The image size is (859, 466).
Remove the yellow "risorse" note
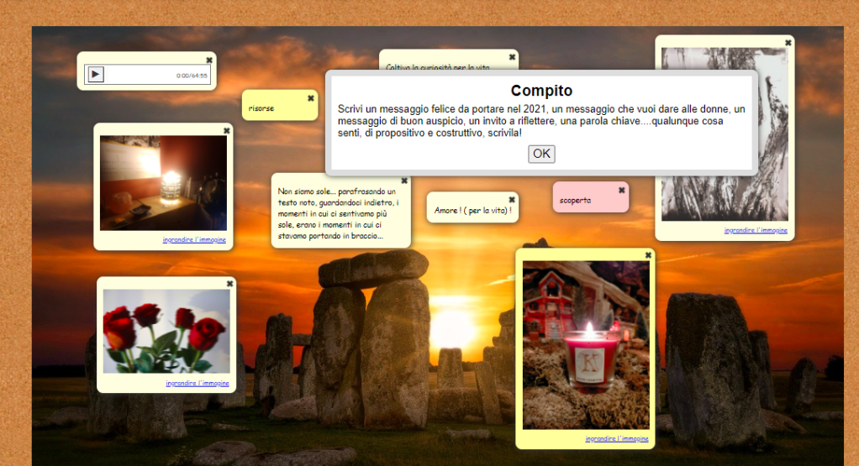click(310, 98)
